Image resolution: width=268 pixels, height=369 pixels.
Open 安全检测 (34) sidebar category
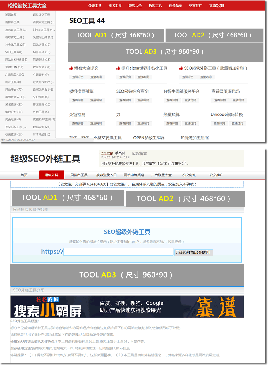42,67
